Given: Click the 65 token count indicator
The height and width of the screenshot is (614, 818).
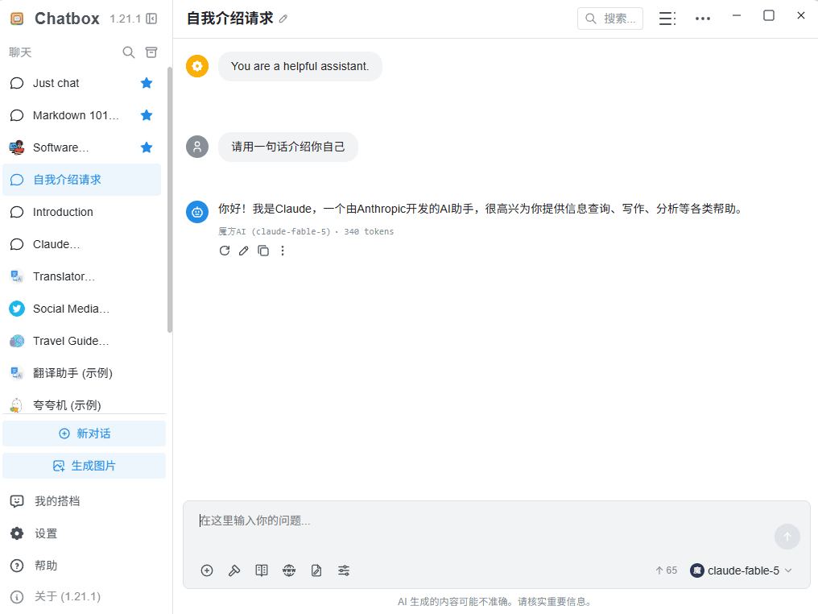Looking at the screenshot, I should [x=666, y=570].
